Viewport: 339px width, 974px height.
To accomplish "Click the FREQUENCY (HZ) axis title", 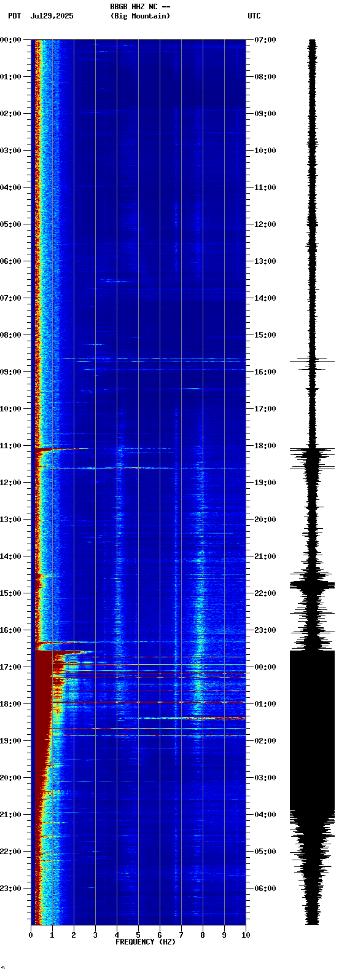I will pos(146,942).
